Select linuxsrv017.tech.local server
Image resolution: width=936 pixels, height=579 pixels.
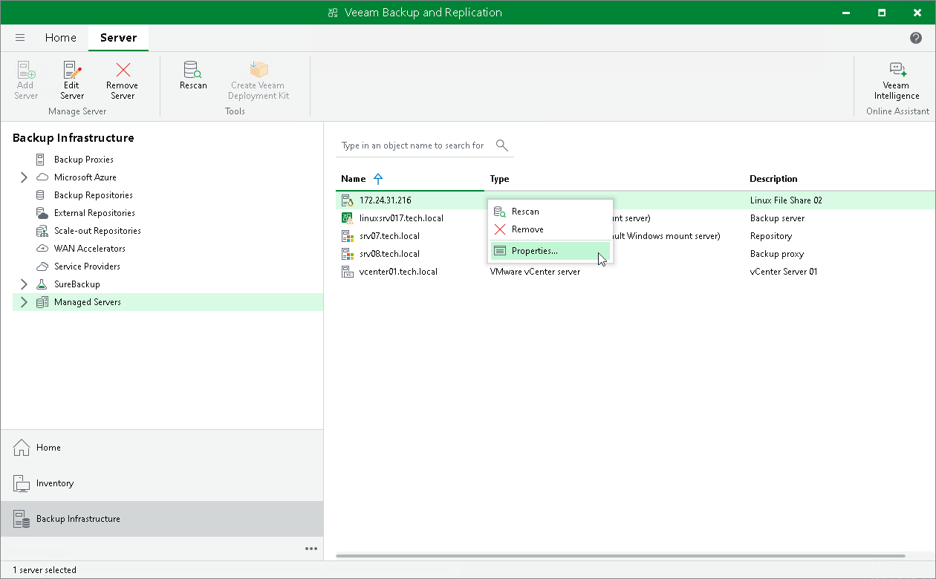pyautogui.click(x=401, y=218)
